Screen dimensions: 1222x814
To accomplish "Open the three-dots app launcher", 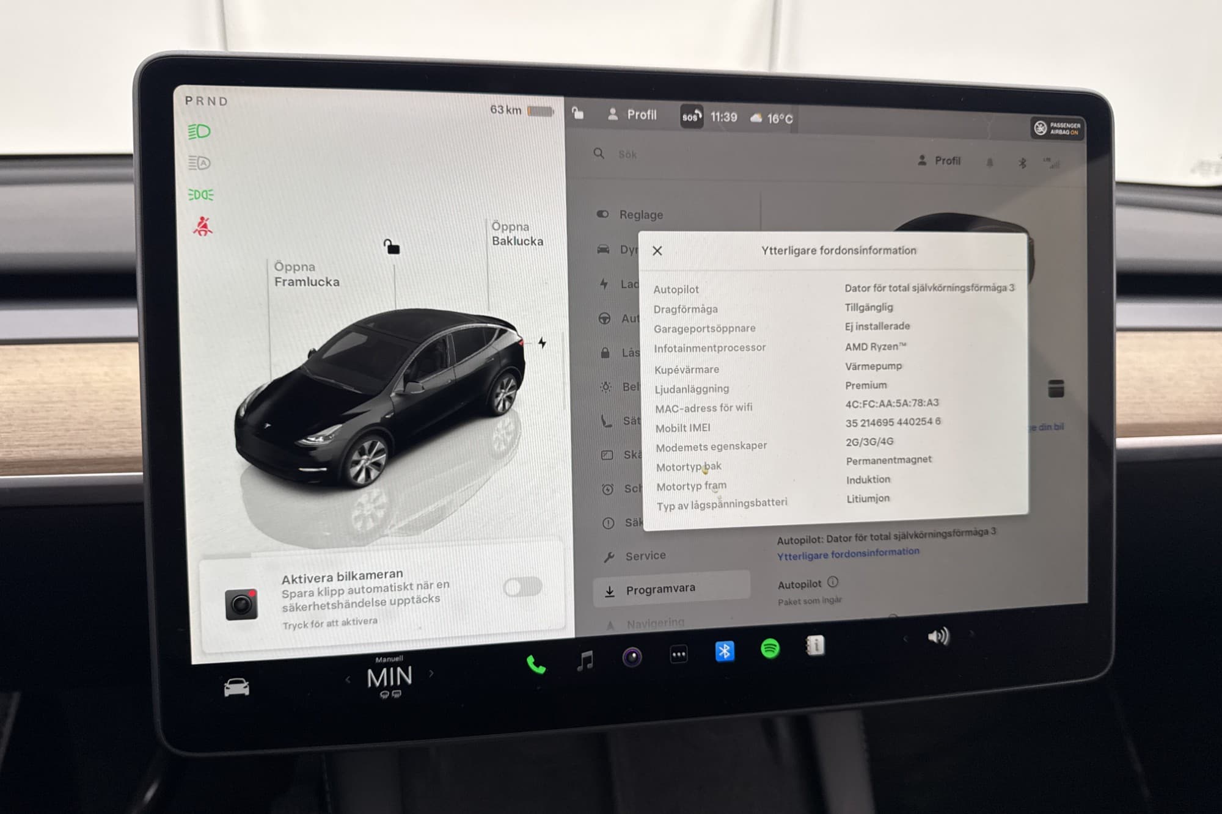I will [678, 655].
